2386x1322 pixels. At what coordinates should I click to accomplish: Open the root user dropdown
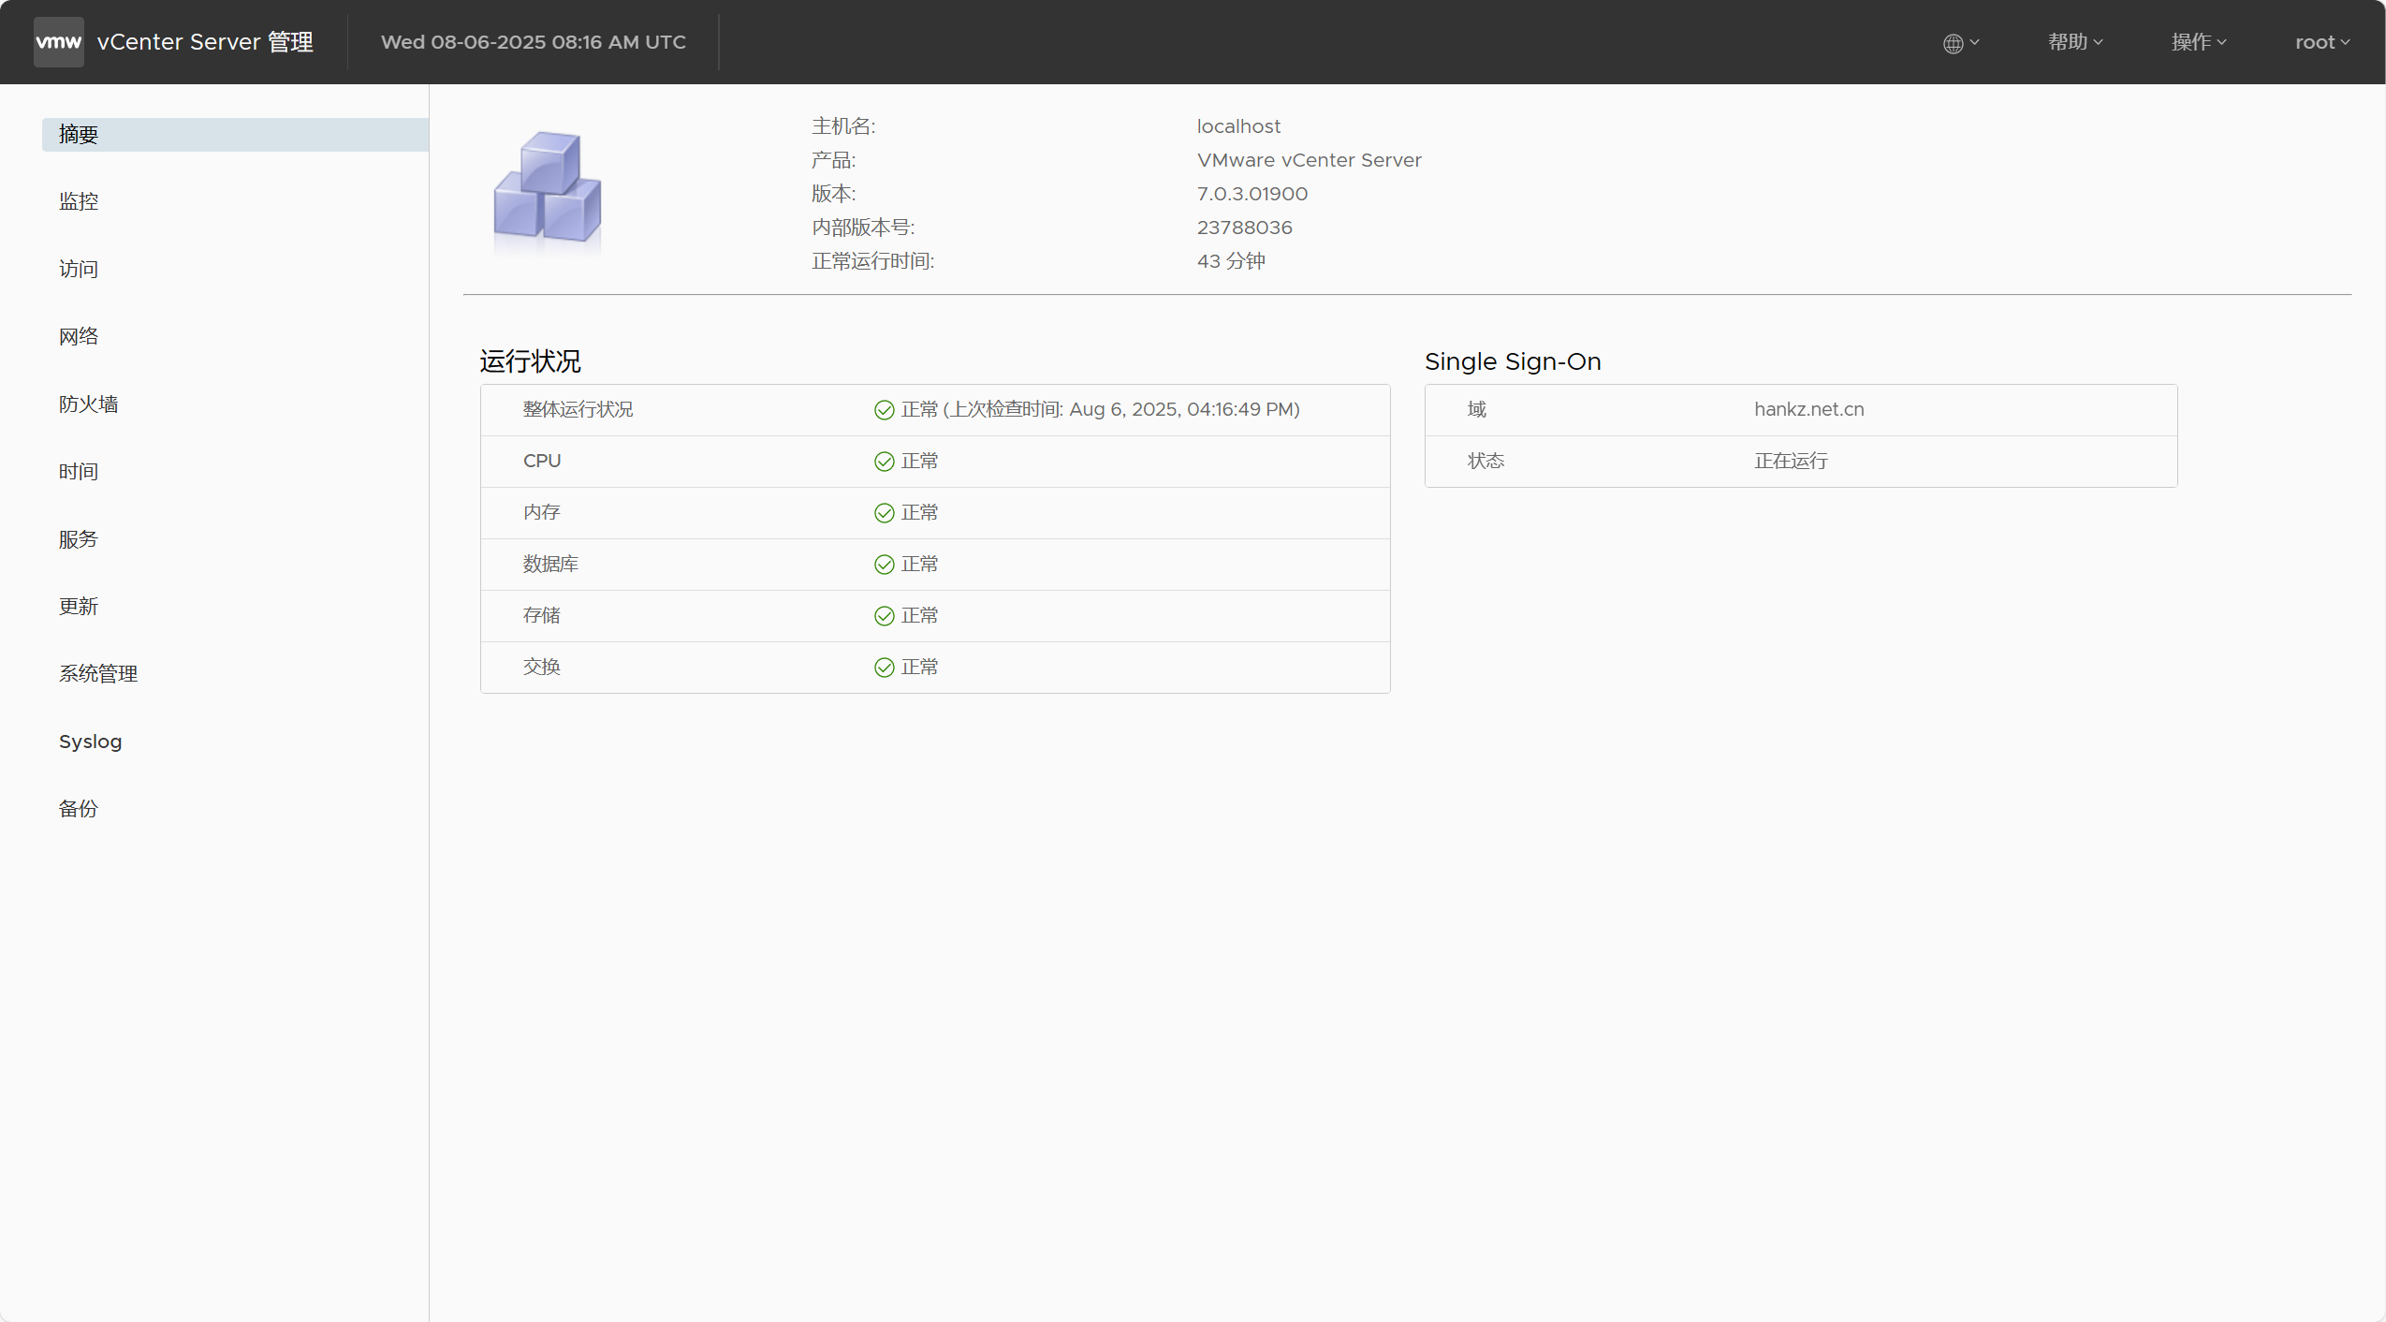pos(2322,42)
